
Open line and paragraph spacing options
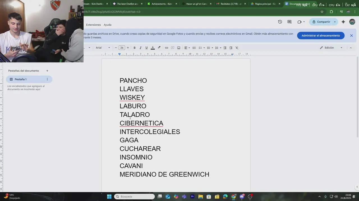tap(194, 48)
